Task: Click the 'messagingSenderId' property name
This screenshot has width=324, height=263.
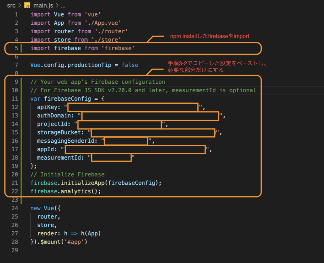Action: point(66,141)
